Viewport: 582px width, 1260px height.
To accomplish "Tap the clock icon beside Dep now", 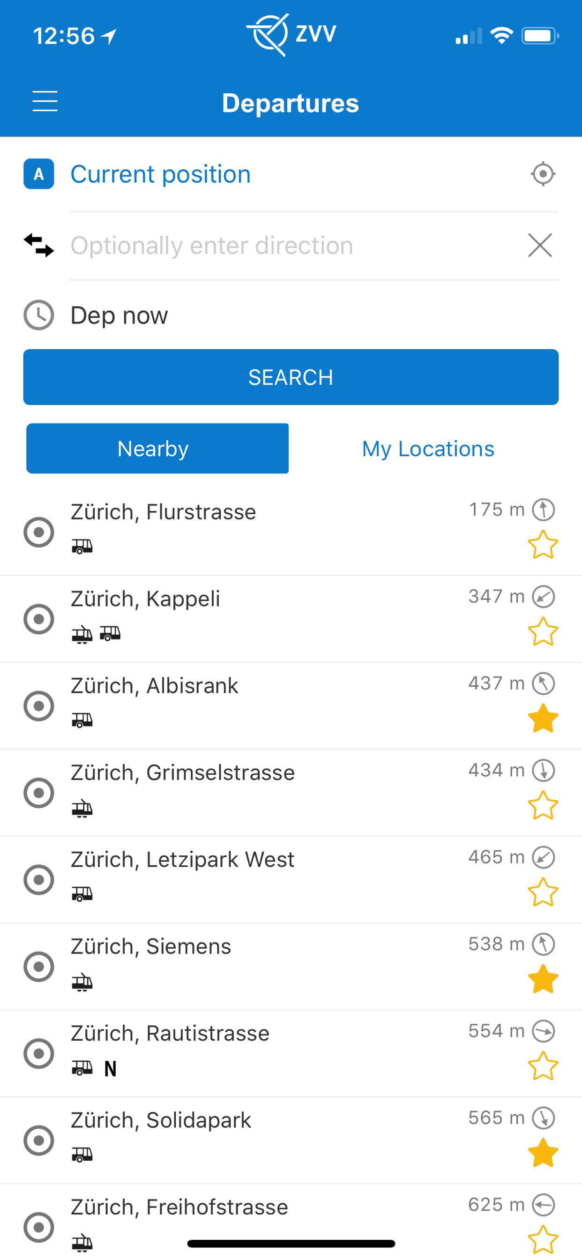I will [x=38, y=315].
